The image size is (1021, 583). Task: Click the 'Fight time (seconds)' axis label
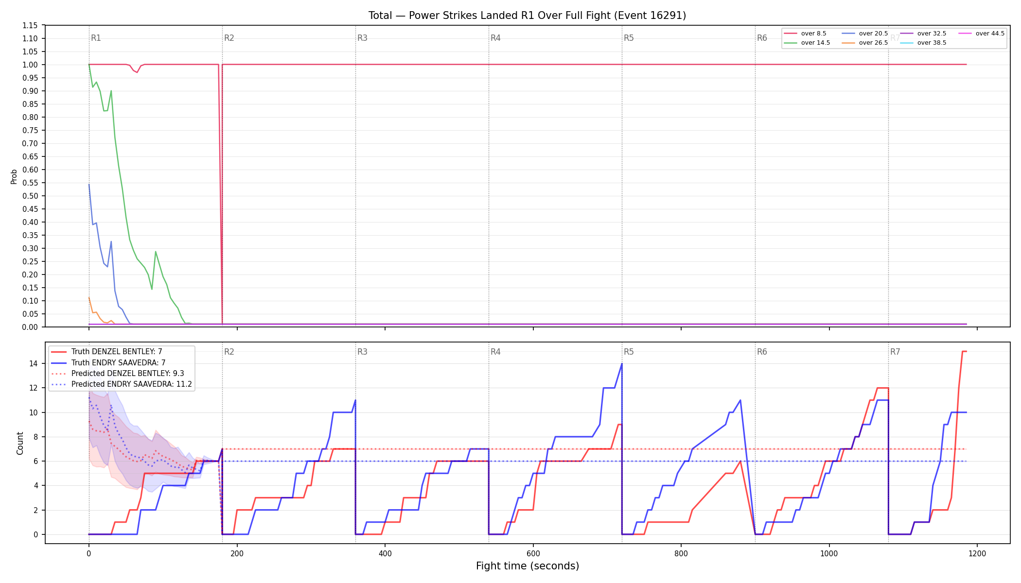point(528,566)
